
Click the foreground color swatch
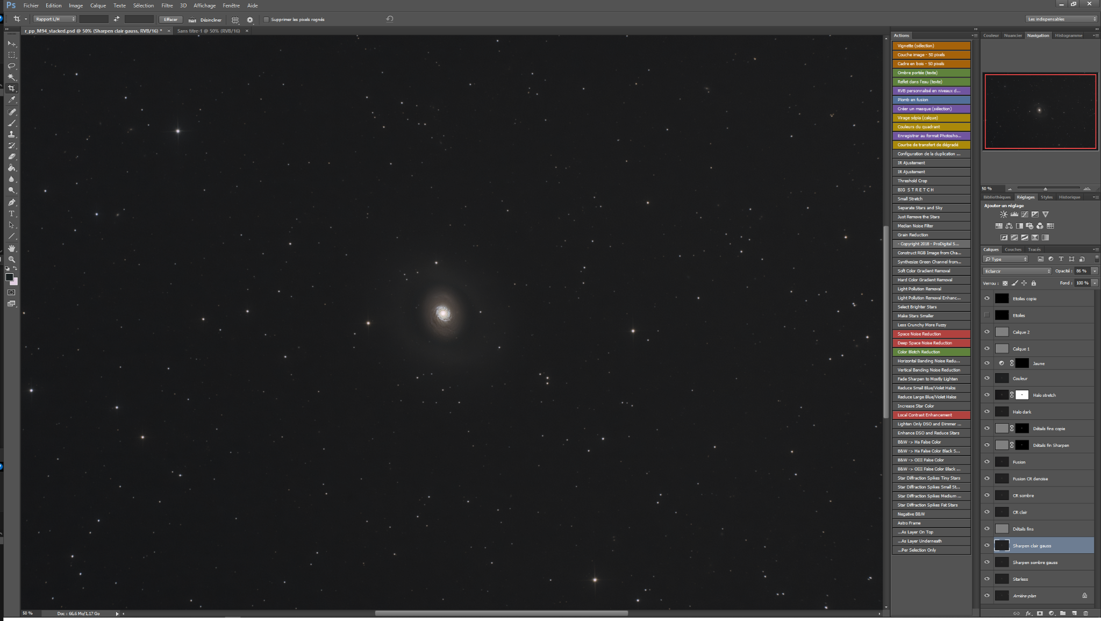pos(9,277)
